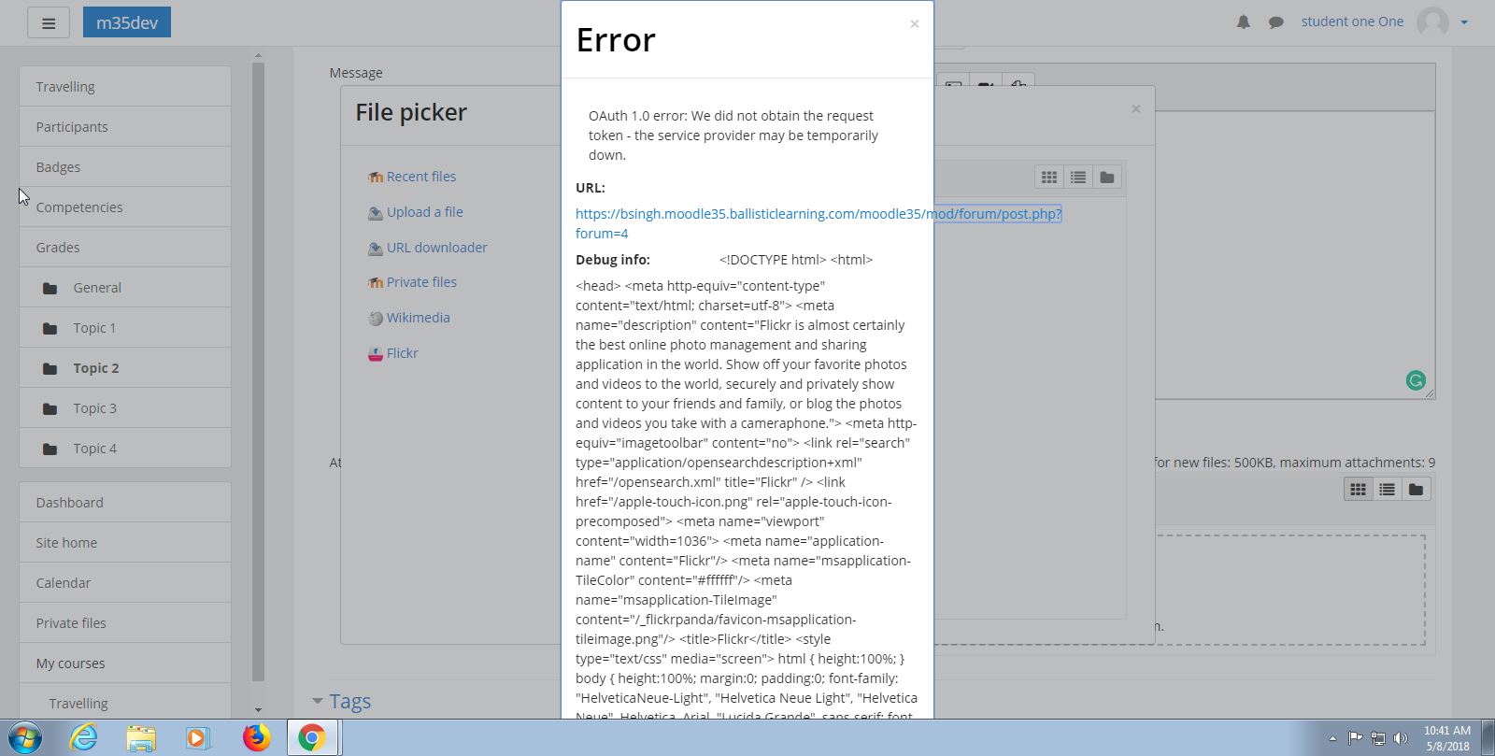Open the Windows Start button

pyautogui.click(x=25, y=738)
